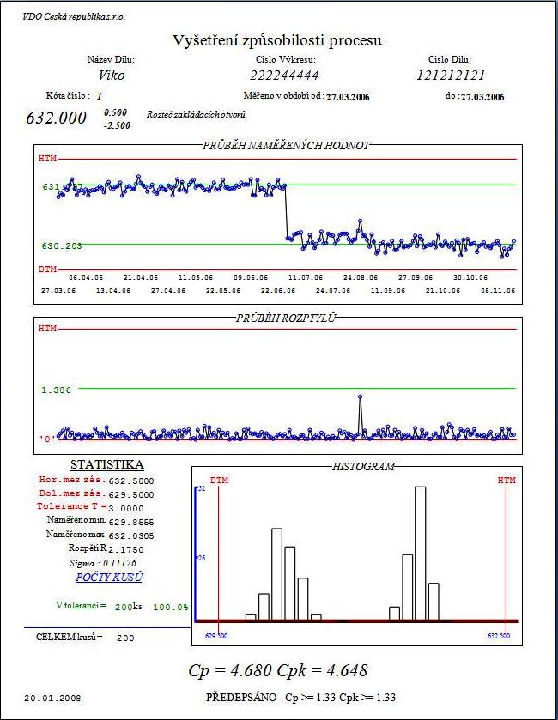Select the part name Víko

[x=111, y=75]
